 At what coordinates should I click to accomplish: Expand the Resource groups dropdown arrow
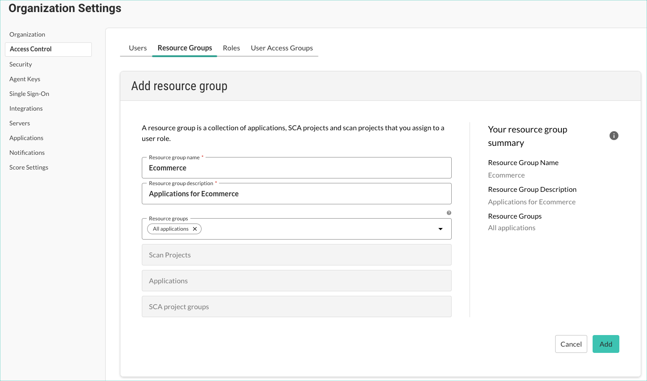pyautogui.click(x=441, y=229)
